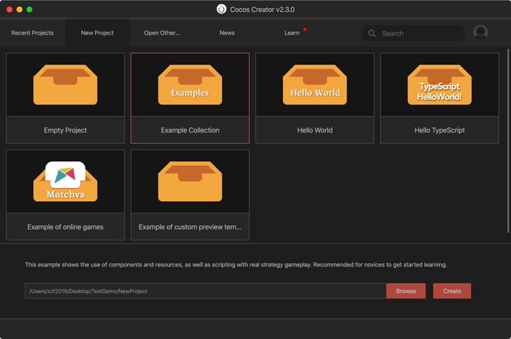Click the 'Hello World' caption below the icon
Image resolution: width=511 pixels, height=339 pixels.
315,130
